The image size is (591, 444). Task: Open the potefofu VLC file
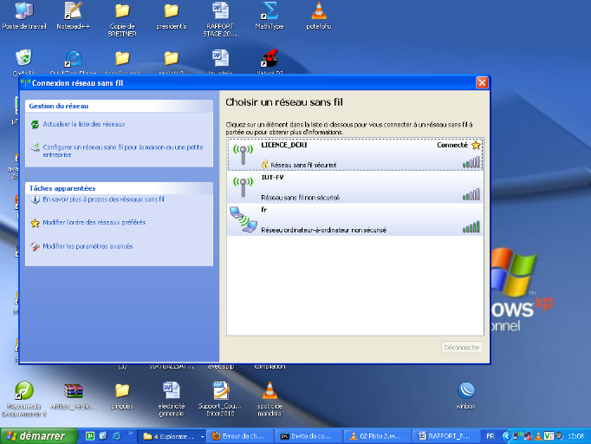point(319,13)
